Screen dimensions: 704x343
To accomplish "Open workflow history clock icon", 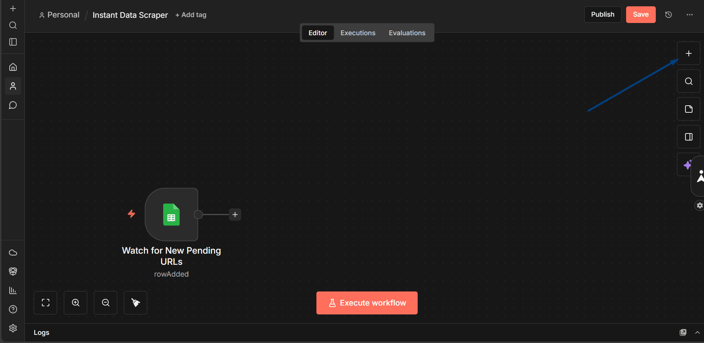I will coord(668,15).
